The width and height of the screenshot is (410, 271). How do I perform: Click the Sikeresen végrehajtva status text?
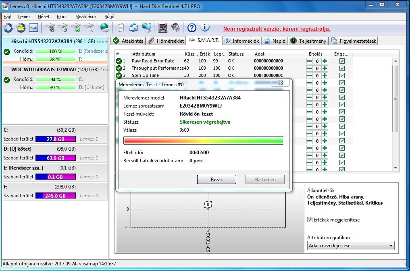point(205,122)
